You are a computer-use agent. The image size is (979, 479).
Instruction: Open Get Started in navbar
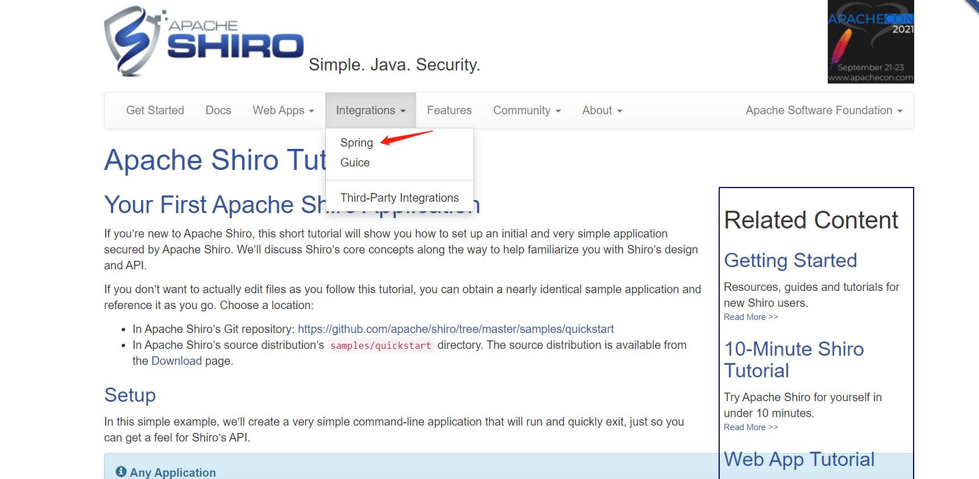(x=155, y=110)
